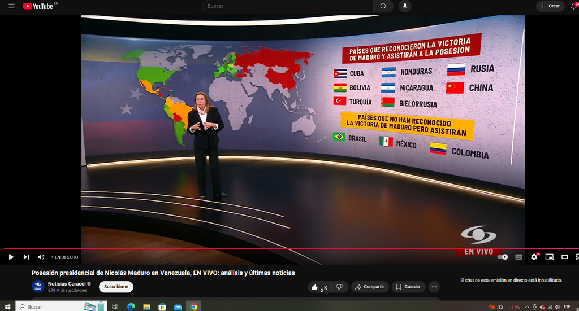Image resolution: width=579 pixels, height=311 pixels.
Task: Click the video title about Maduro's posesión
Action: coord(163,273)
